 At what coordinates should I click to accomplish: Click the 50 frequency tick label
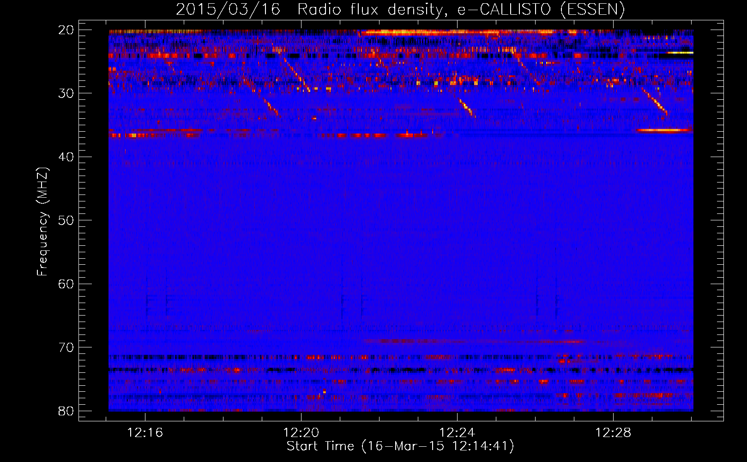click(66, 220)
